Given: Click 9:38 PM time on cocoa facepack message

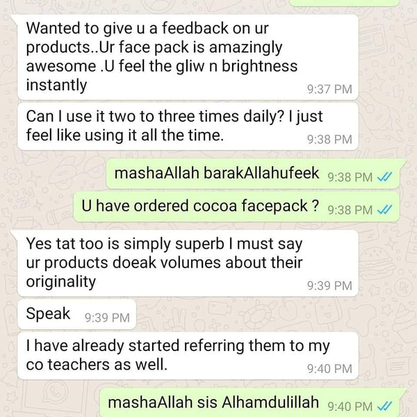Looking at the screenshot, I should coord(350,210).
